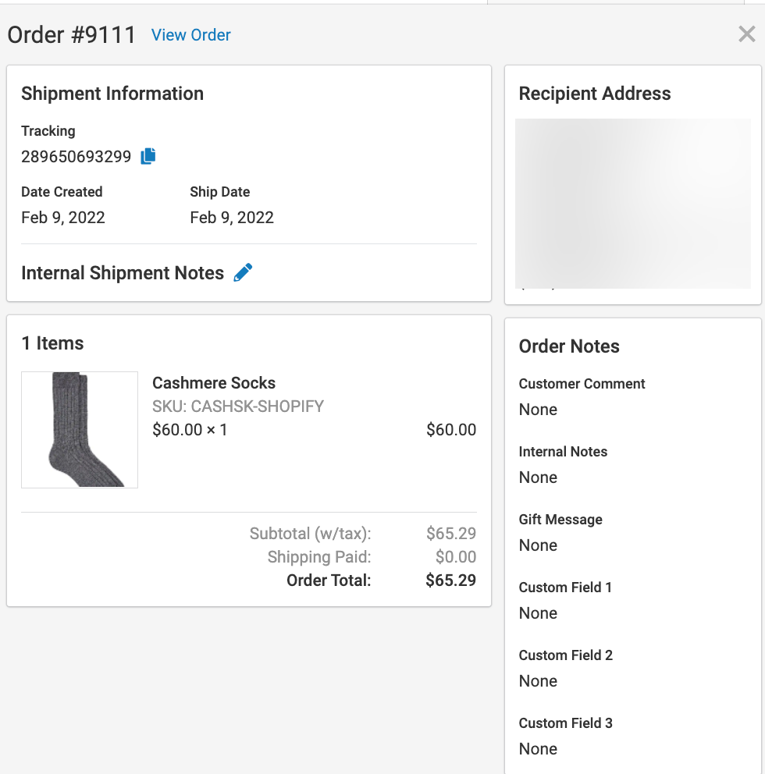
Task: Click the $60.00 line total amount
Action: 451,429
